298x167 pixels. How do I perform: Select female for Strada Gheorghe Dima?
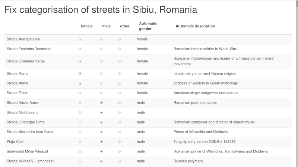pos(80,122)
